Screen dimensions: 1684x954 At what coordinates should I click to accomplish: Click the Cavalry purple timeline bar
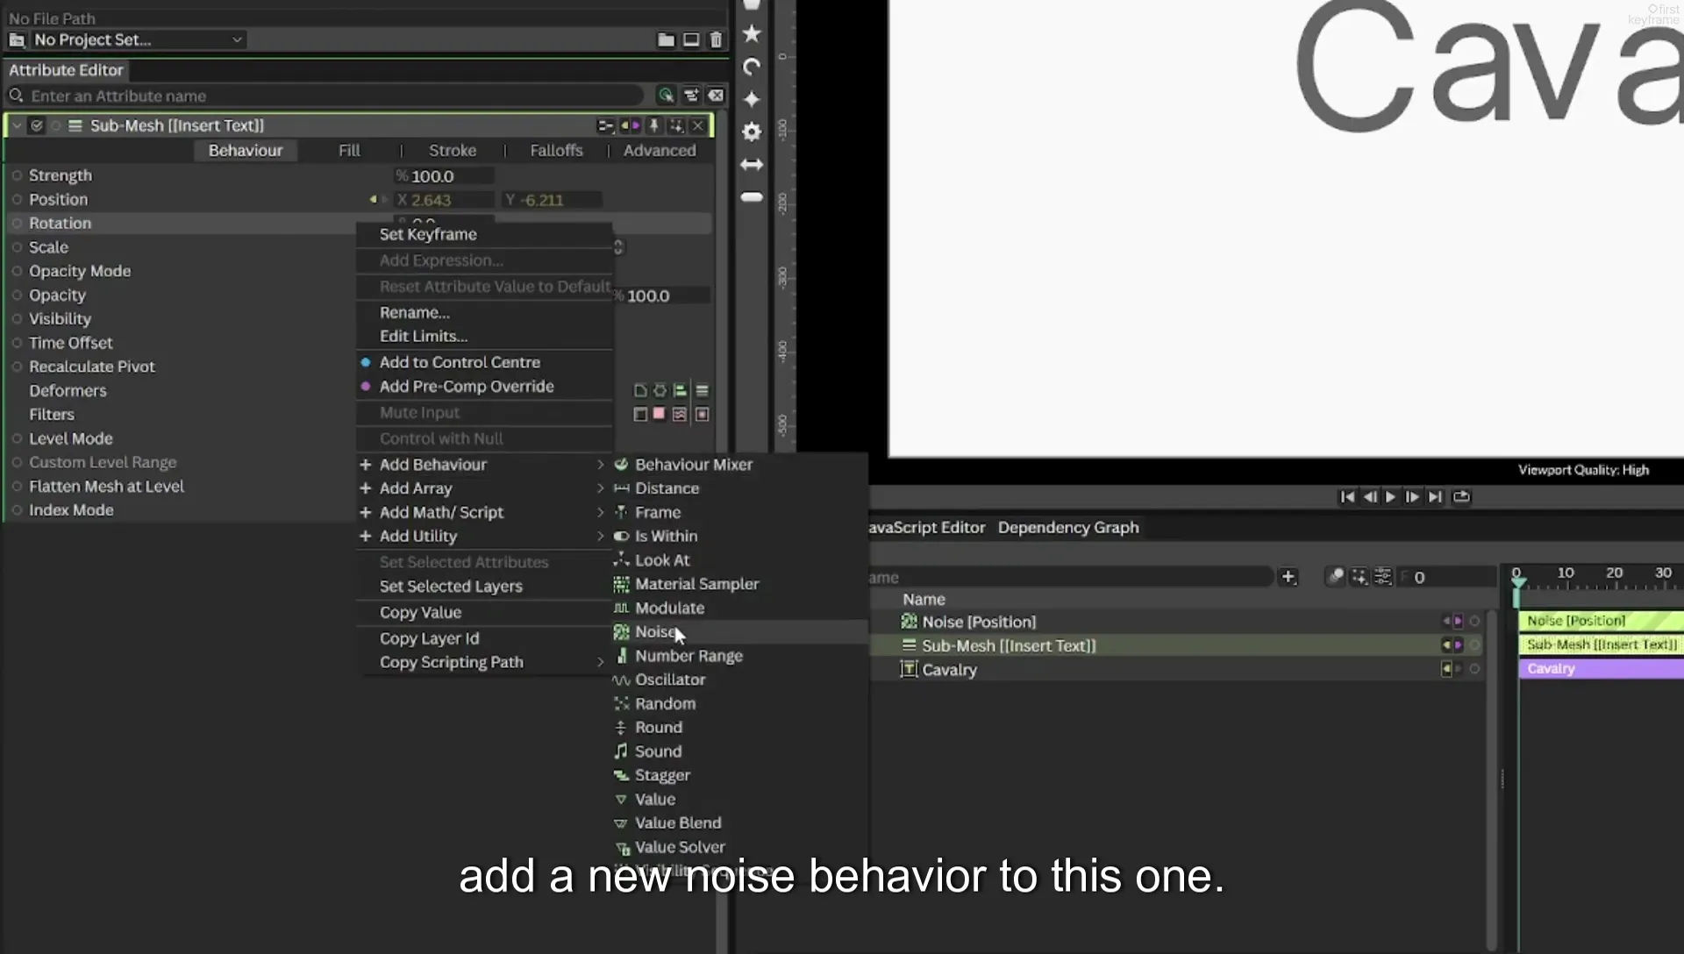(x=1601, y=668)
